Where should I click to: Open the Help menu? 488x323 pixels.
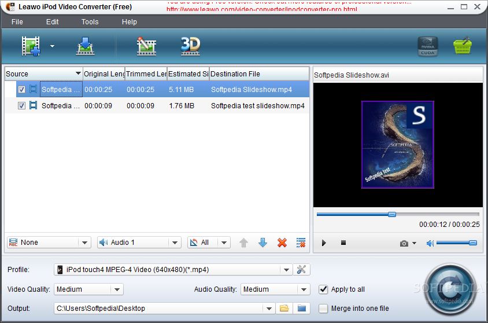[x=129, y=22]
